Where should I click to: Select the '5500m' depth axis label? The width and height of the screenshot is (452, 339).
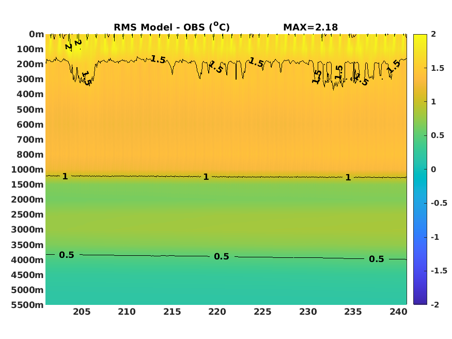coord(27,305)
